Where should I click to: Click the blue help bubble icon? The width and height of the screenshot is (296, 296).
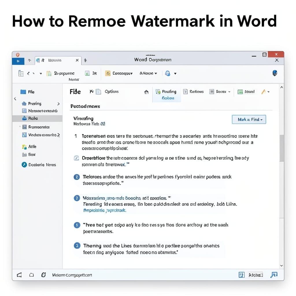point(167,73)
